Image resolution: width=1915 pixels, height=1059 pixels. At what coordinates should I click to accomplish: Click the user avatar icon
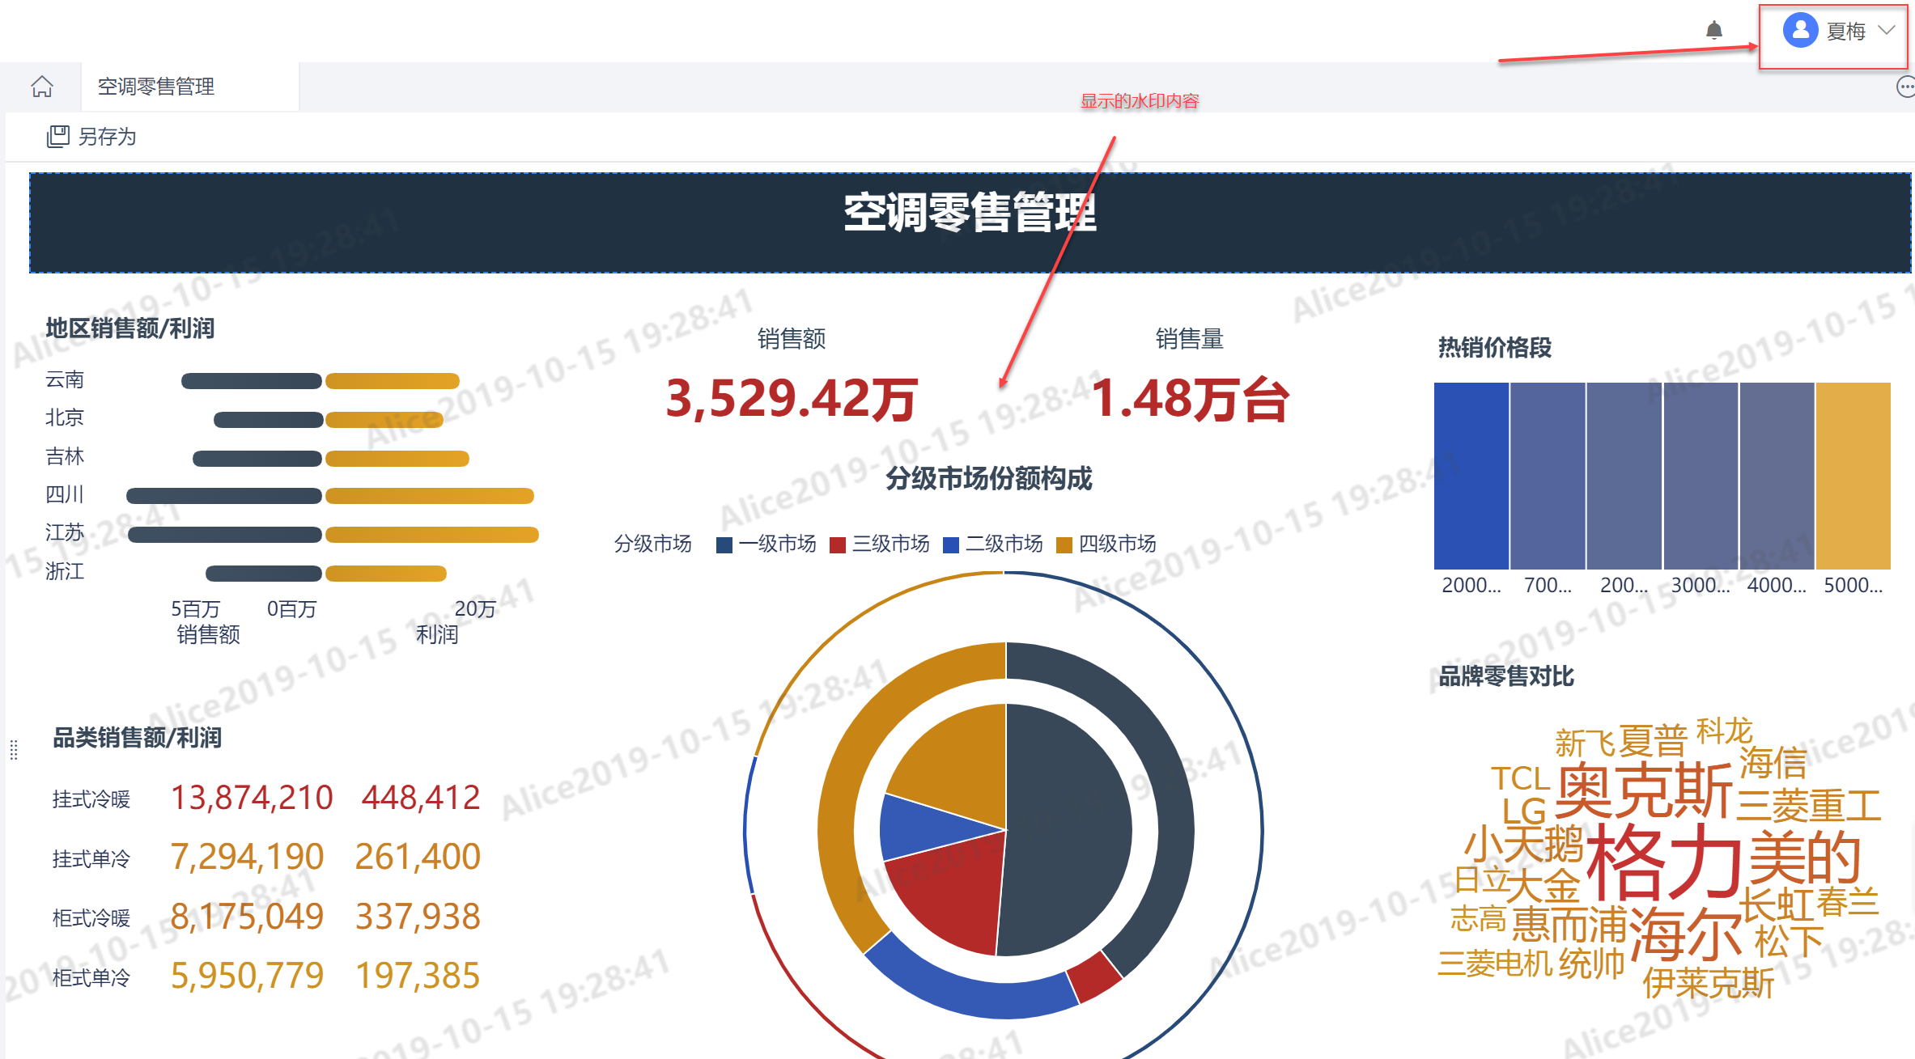tap(1799, 31)
